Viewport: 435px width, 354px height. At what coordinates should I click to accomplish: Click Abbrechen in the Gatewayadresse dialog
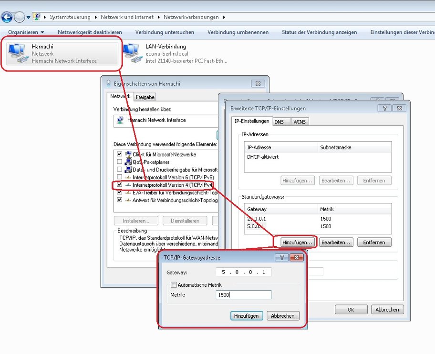click(283, 316)
